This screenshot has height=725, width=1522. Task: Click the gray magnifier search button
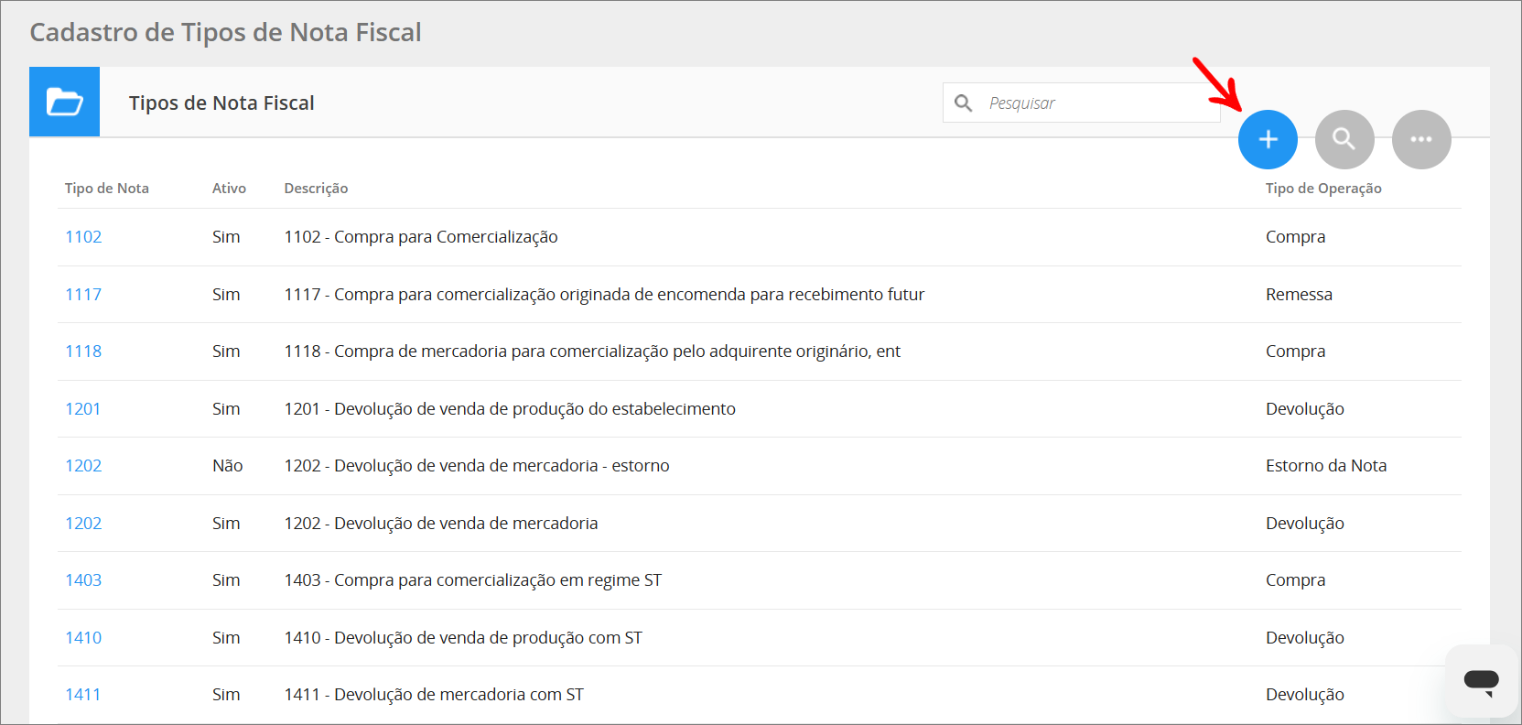1344,139
